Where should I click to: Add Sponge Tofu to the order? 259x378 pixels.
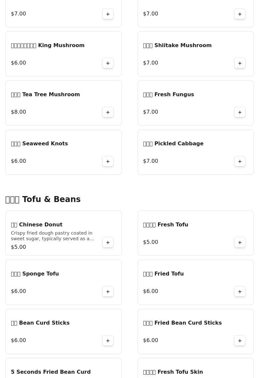pos(108,291)
